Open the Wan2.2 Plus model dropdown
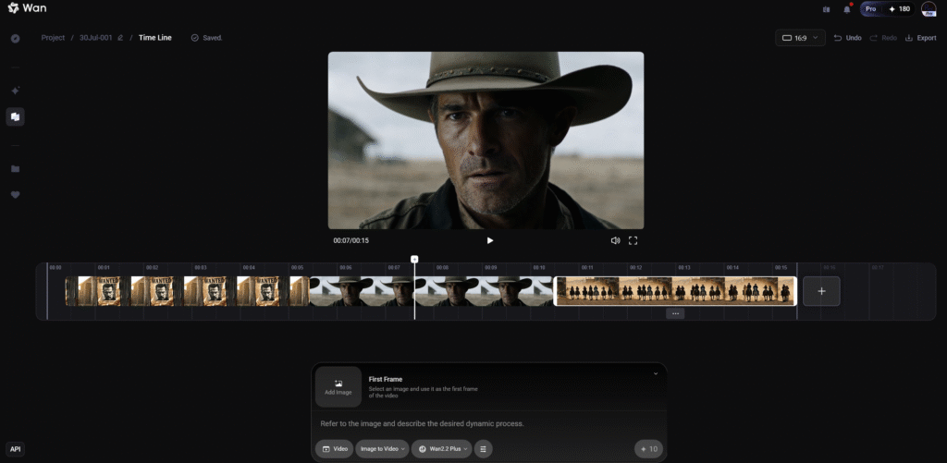 [x=442, y=449]
